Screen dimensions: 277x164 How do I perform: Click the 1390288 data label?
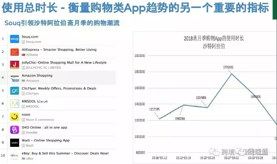click(x=180, y=119)
